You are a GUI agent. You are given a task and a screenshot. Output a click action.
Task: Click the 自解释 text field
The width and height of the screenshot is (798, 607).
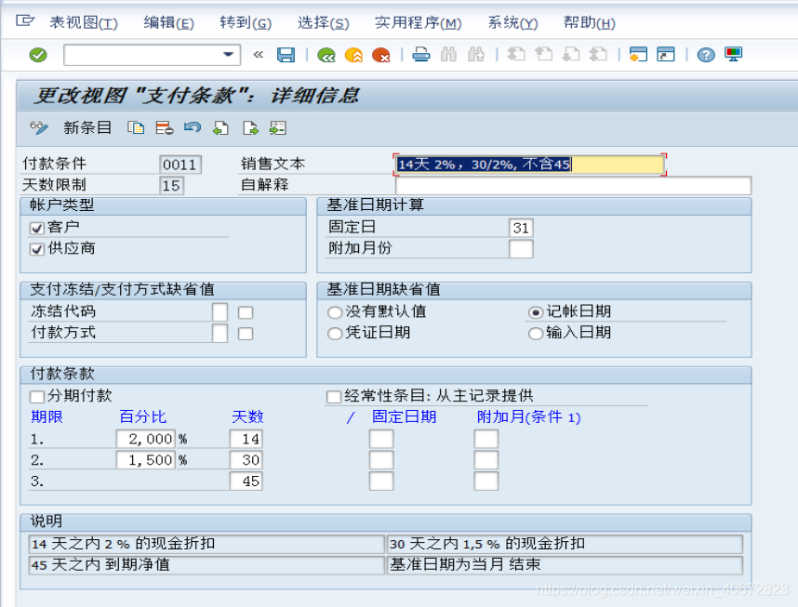coord(573,186)
